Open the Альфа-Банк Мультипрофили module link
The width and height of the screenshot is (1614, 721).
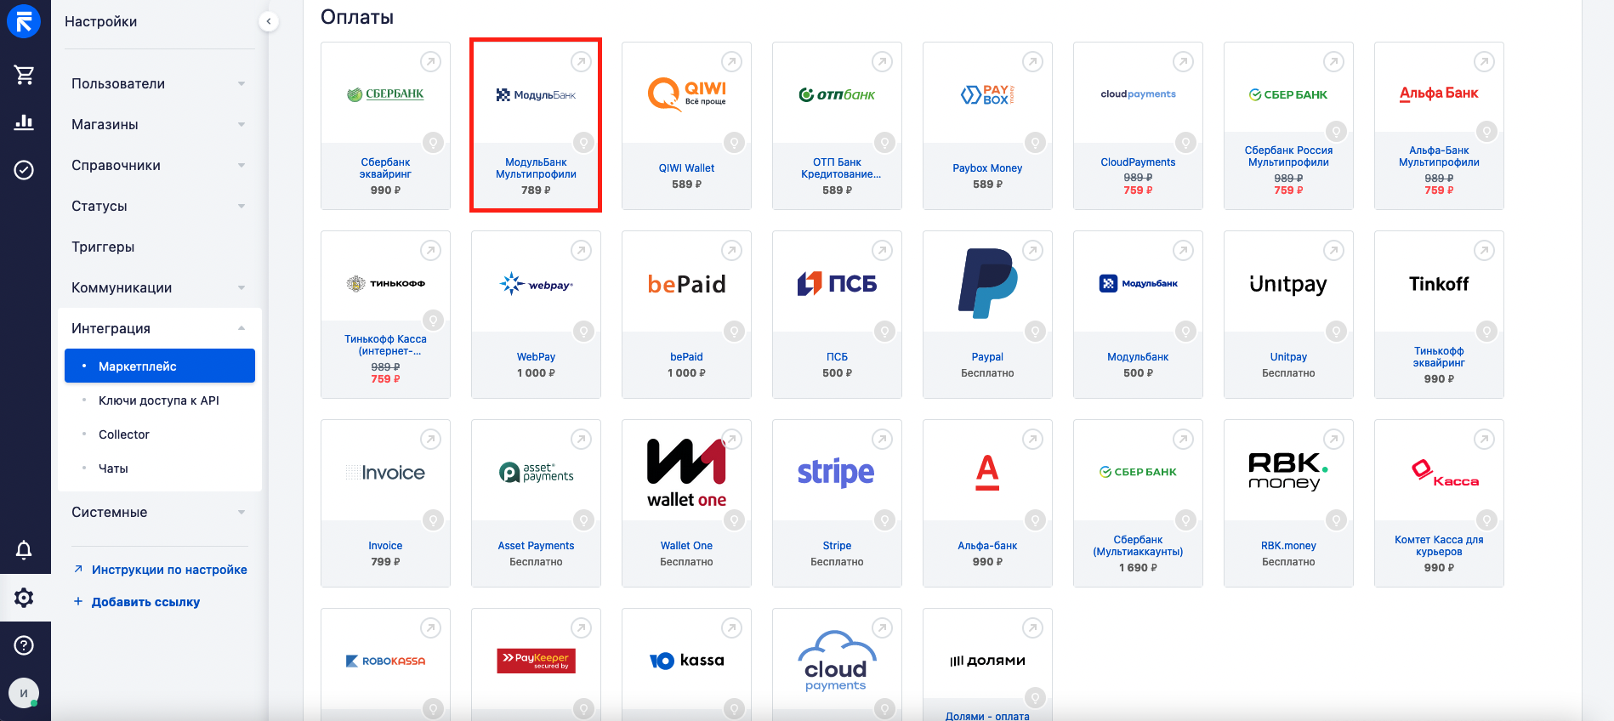coord(1439,156)
